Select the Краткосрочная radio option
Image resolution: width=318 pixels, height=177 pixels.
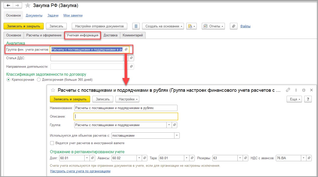(9, 80)
